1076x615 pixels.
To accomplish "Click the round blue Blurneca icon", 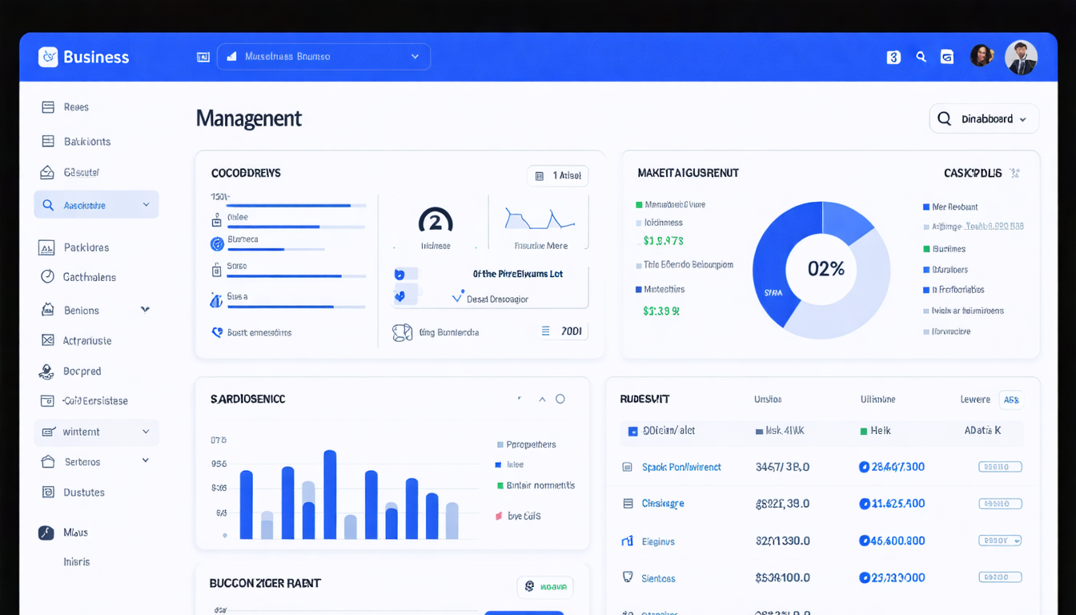I will [x=217, y=243].
